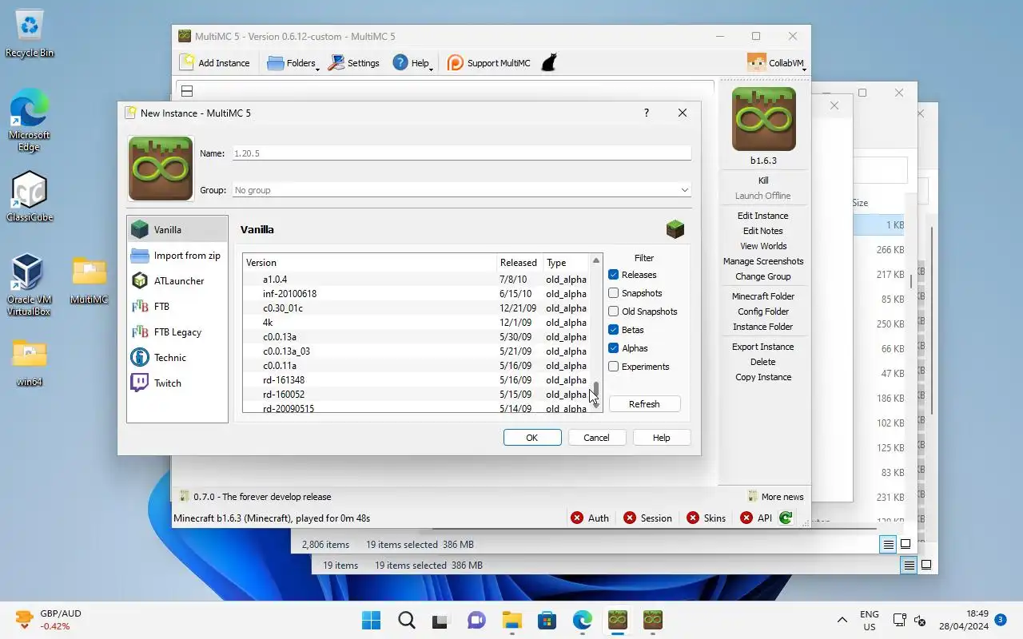Select the FTB source
The width and height of the screenshot is (1023, 639).
click(x=177, y=307)
